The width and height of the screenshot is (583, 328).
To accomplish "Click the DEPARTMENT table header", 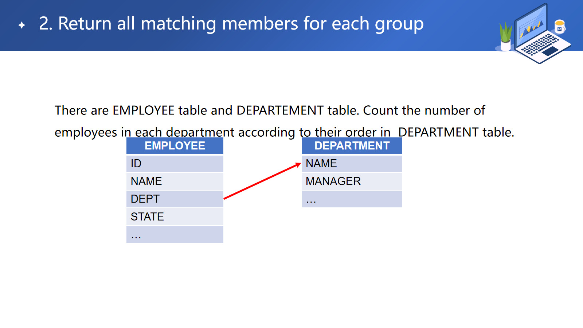I will click(x=352, y=146).
